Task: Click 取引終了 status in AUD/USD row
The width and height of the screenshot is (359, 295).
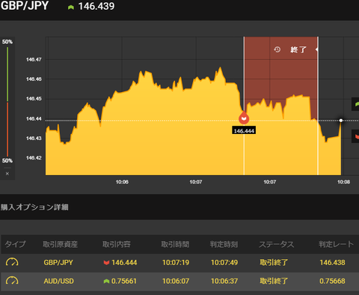Action: (274, 282)
